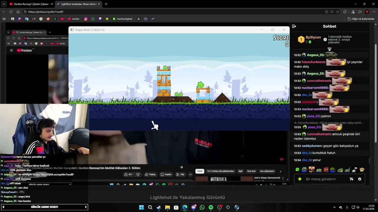Expand the gifter leaderboard chevron
This screenshot has height=212, width=378.
pyautogui.click(x=330, y=49)
